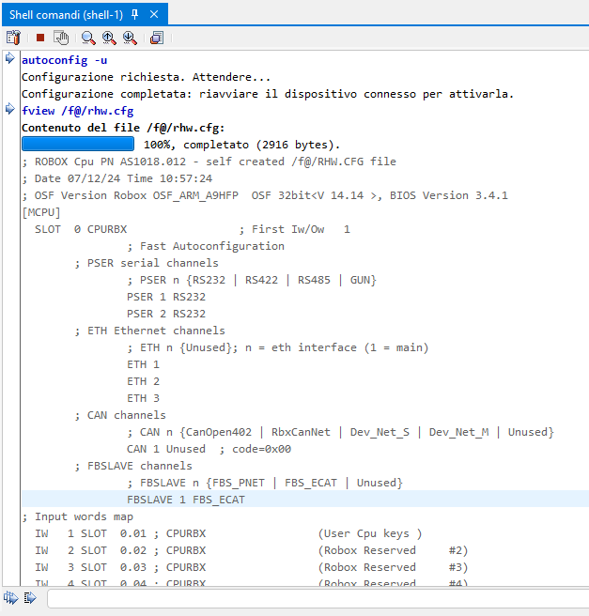Image resolution: width=589 pixels, height=616 pixels.
Task: Pin the Shell comandi panel
Action: (134, 15)
